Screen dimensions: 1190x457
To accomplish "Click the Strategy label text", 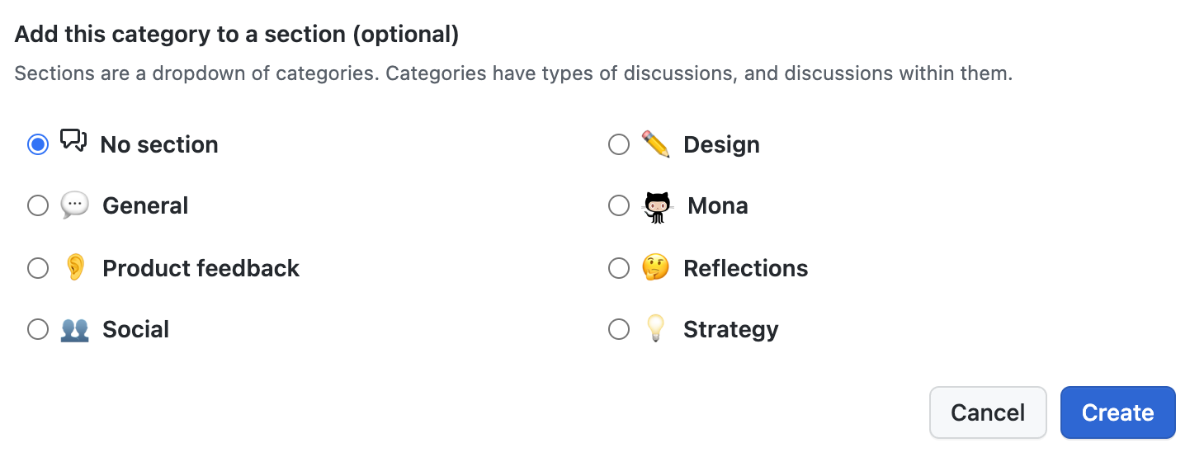I will [730, 329].
